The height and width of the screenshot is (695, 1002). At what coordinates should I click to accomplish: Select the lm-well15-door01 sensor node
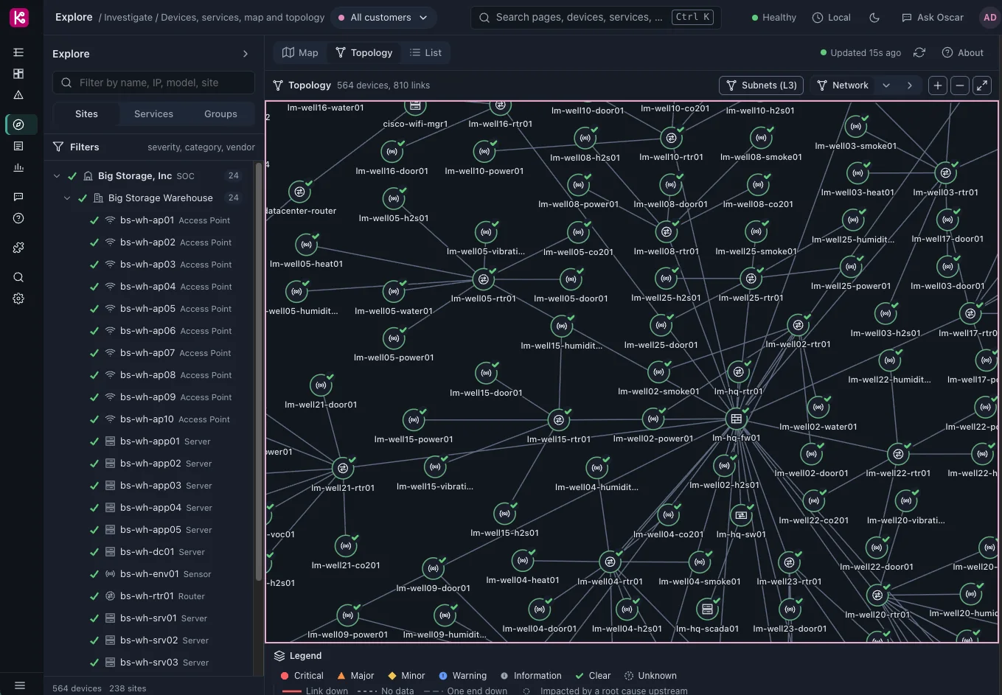click(x=486, y=373)
